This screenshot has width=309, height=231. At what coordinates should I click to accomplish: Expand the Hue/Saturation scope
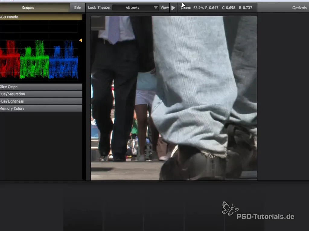point(41,94)
